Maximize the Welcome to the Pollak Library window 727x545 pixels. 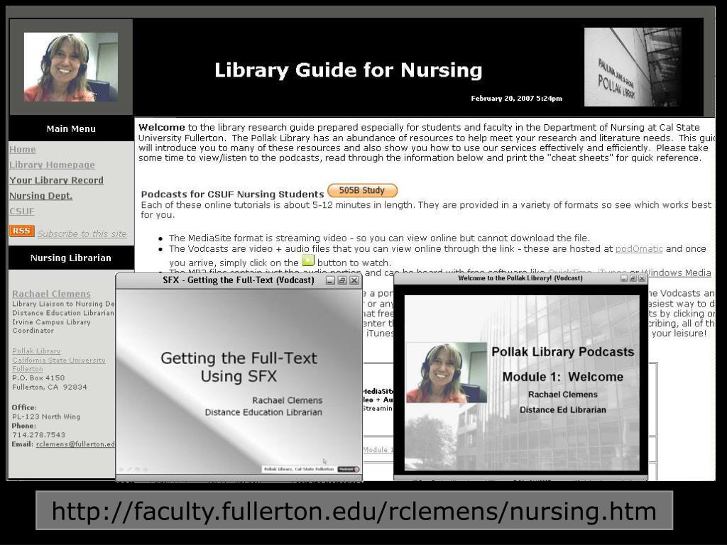click(633, 278)
